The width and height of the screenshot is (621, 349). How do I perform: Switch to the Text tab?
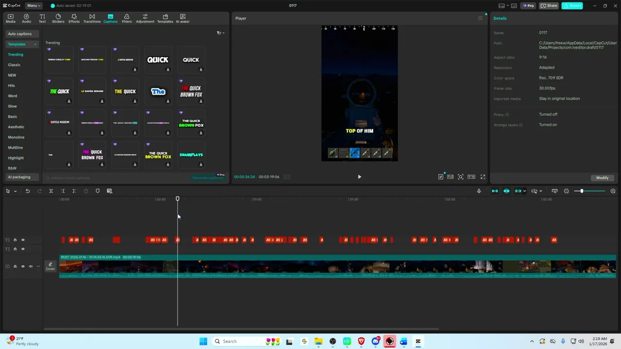tap(42, 18)
